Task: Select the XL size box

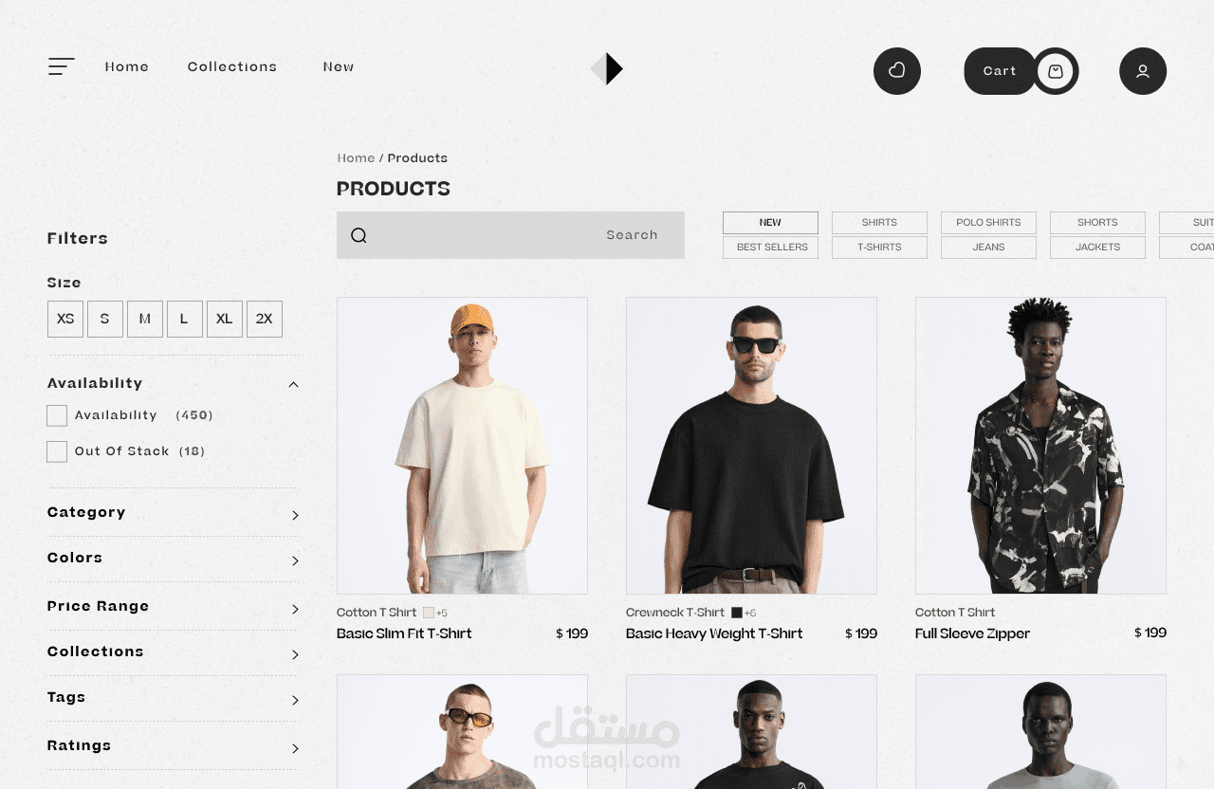Action: [x=225, y=319]
